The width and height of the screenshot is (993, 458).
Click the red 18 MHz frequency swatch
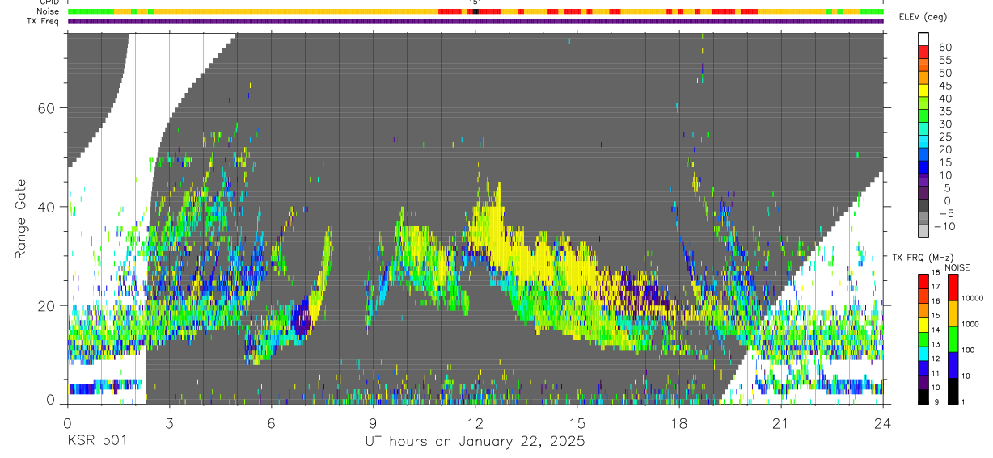coord(923,282)
